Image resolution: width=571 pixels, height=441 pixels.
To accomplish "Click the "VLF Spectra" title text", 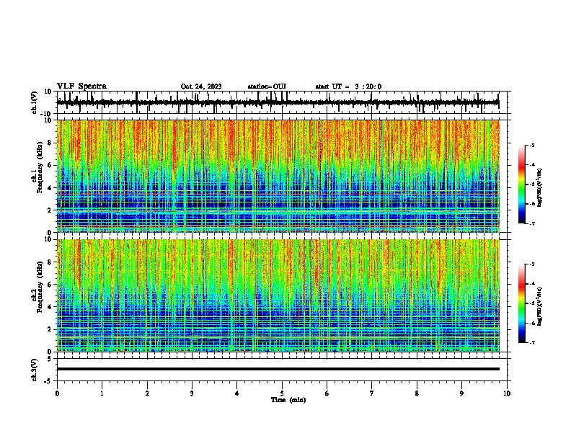I will click(x=81, y=86).
